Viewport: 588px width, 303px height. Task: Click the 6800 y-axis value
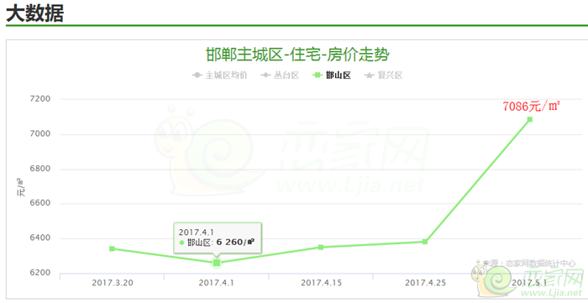(40, 169)
